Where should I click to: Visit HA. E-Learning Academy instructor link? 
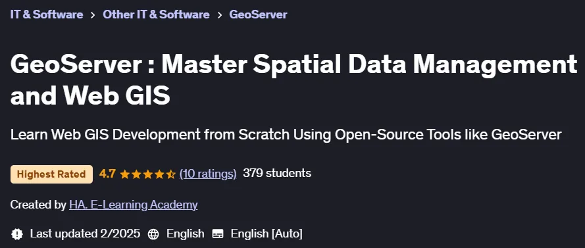coord(133,205)
